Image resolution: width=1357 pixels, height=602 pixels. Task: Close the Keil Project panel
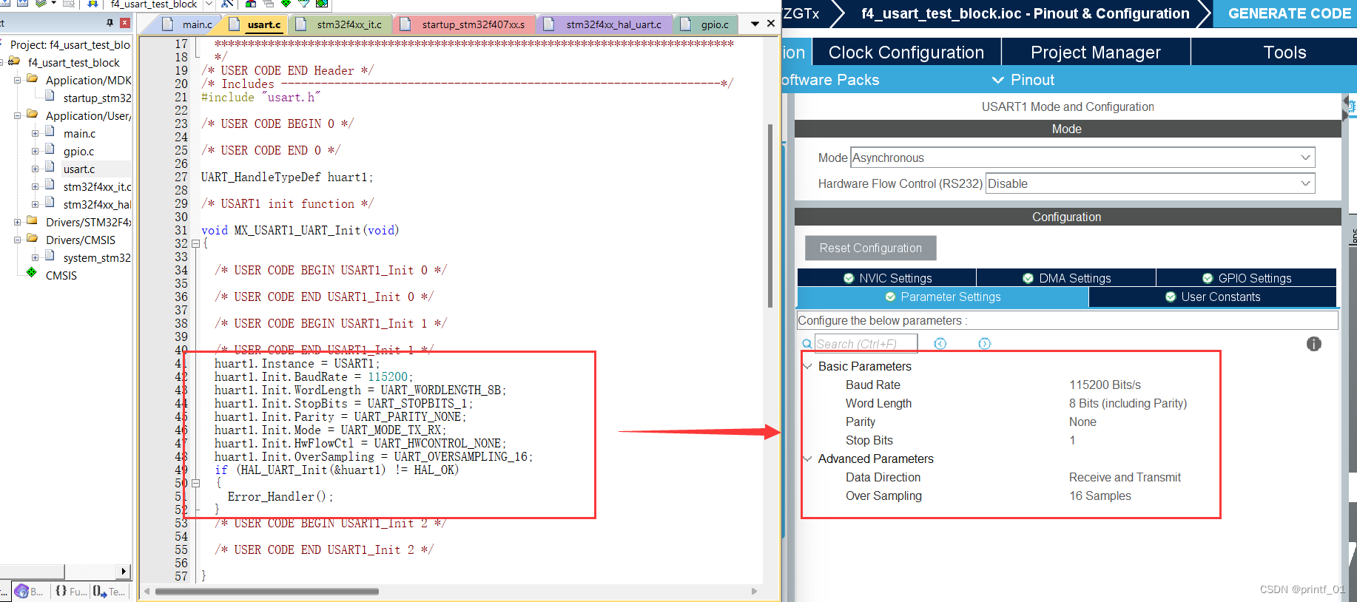coord(124,23)
